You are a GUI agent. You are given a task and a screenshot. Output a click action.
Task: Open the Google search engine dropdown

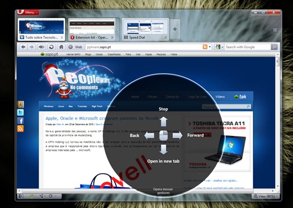219,47
